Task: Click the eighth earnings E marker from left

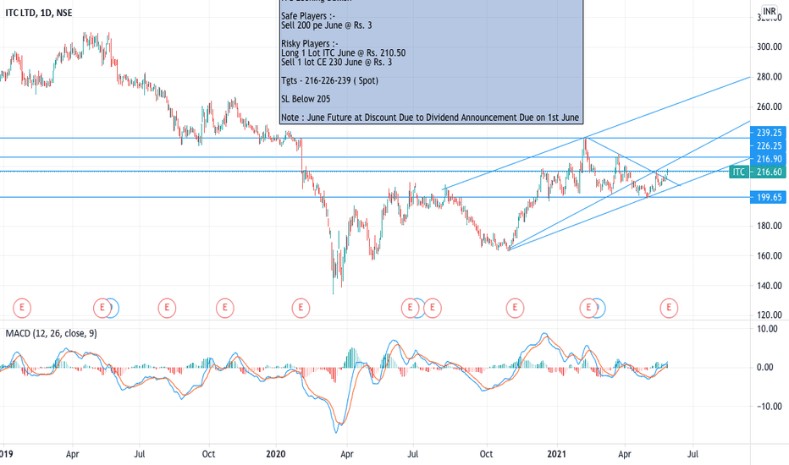Action: [x=515, y=307]
